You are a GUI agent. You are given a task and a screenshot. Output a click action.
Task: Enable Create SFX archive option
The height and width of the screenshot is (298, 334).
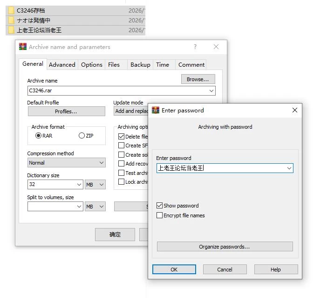tap(121, 146)
